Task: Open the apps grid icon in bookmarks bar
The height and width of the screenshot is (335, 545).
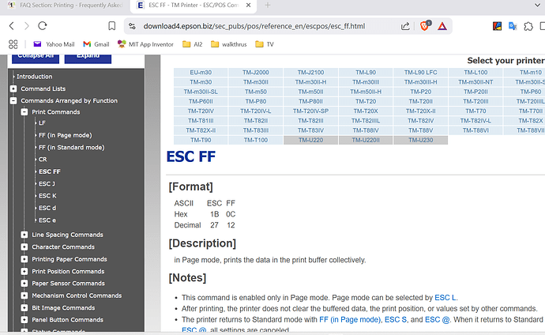Action: [x=13, y=44]
